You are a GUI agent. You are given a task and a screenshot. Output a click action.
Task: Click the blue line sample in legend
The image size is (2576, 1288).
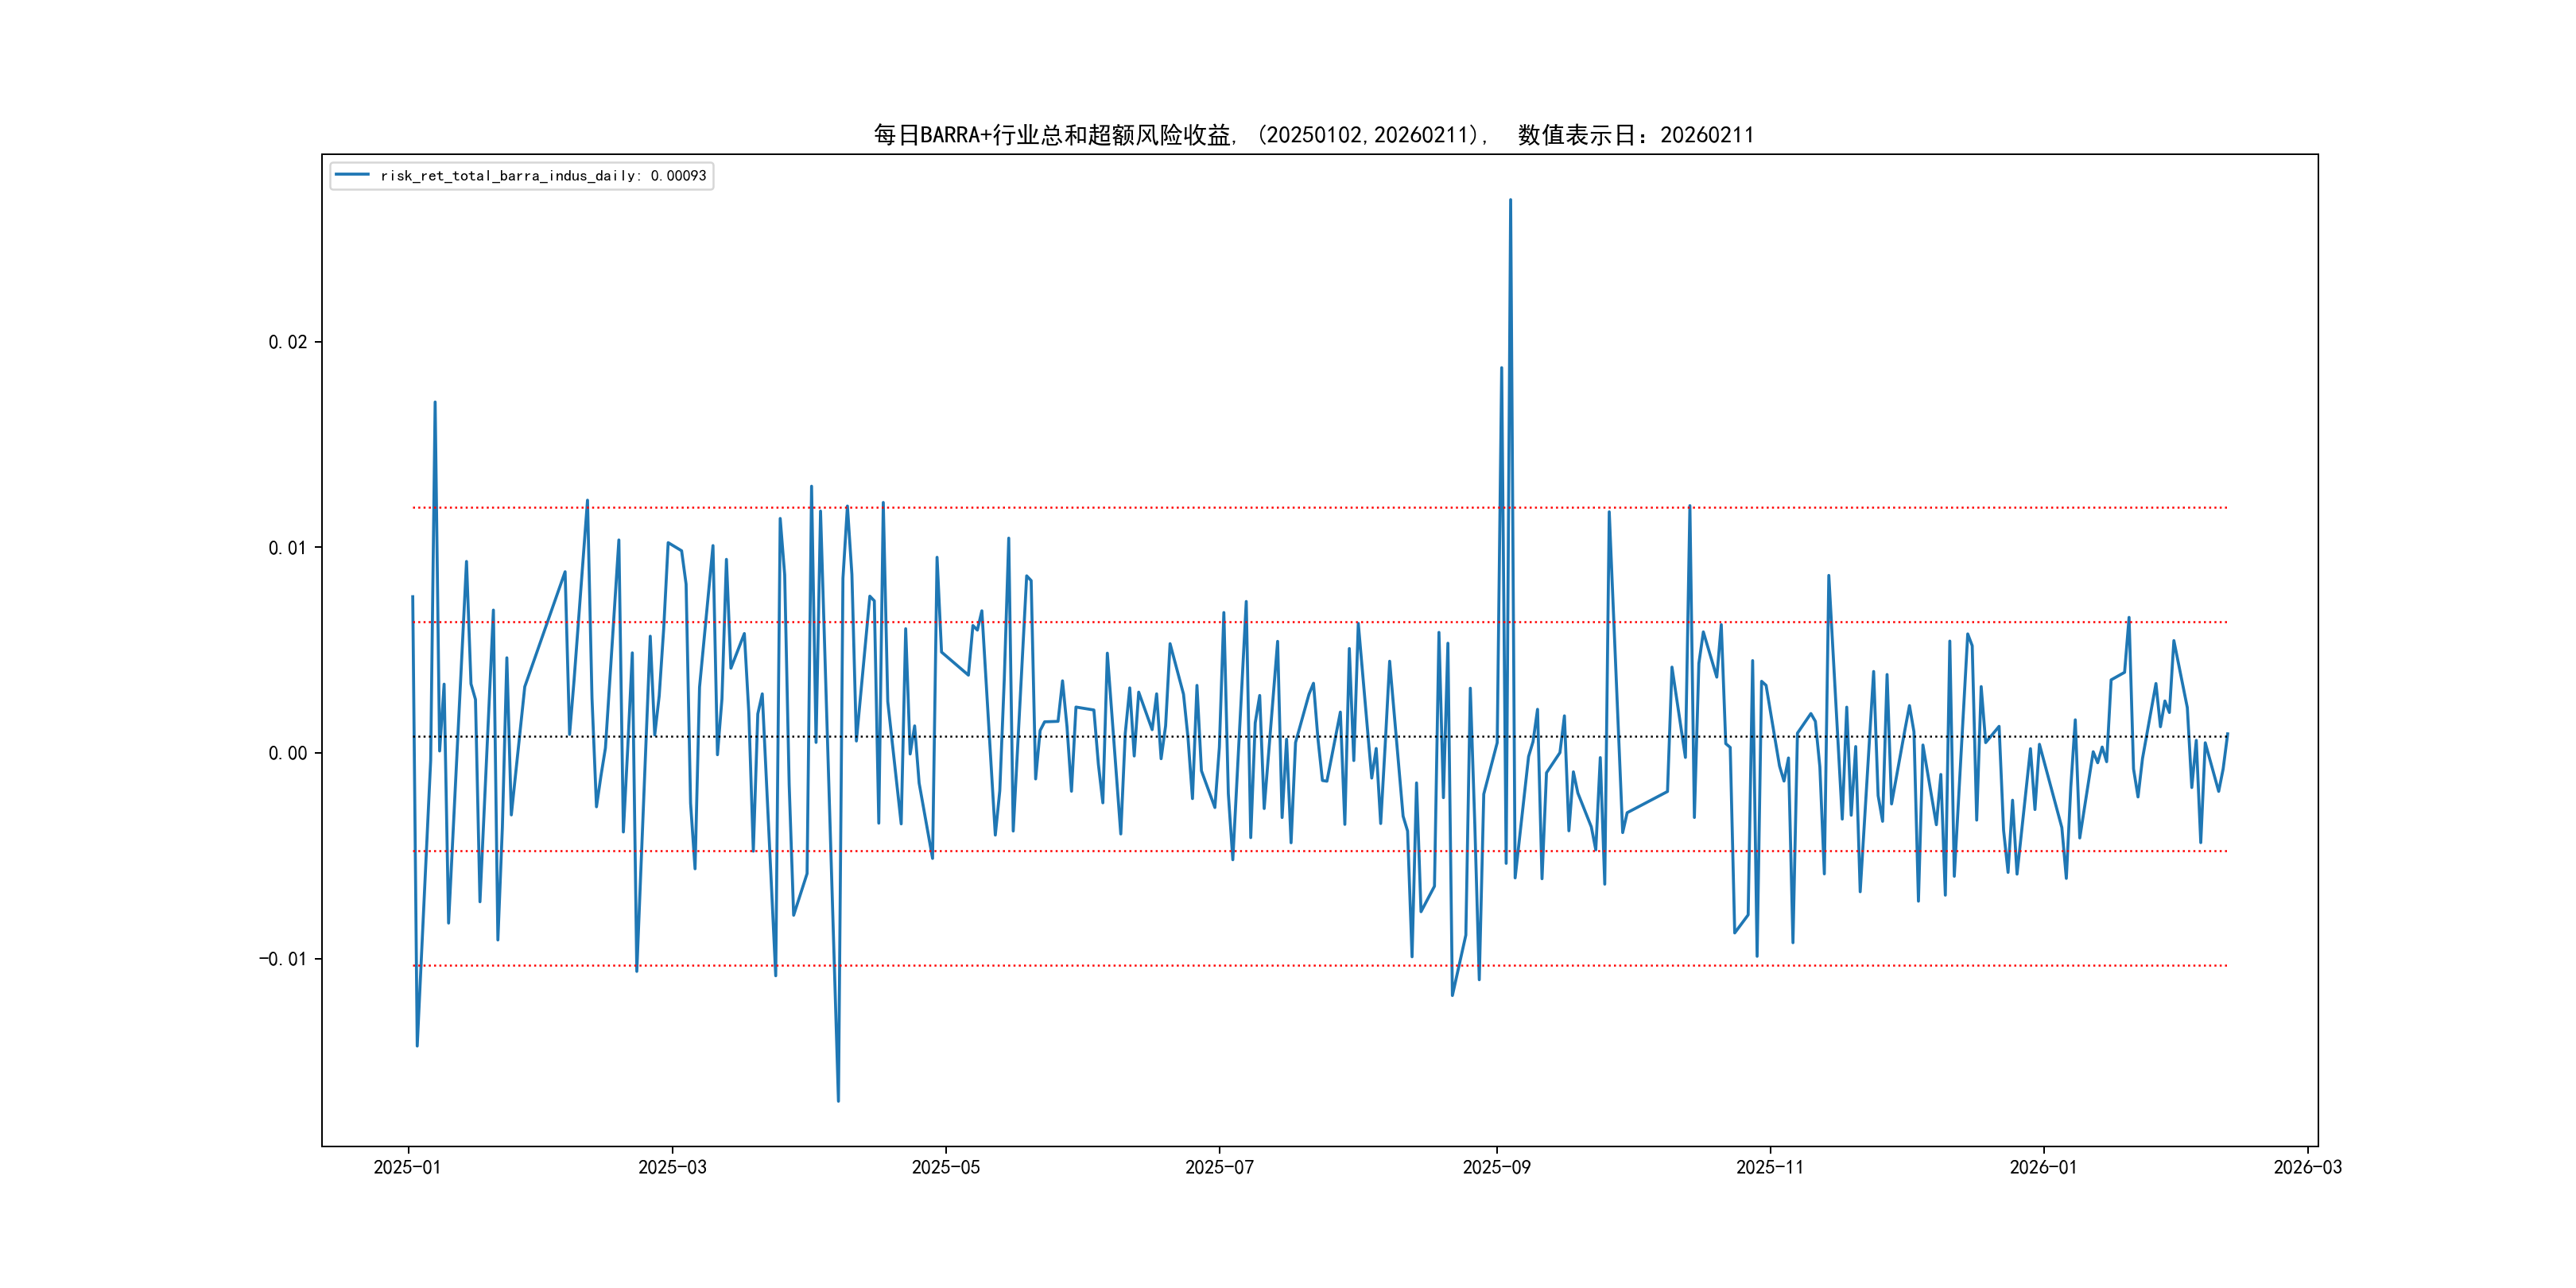(x=352, y=175)
